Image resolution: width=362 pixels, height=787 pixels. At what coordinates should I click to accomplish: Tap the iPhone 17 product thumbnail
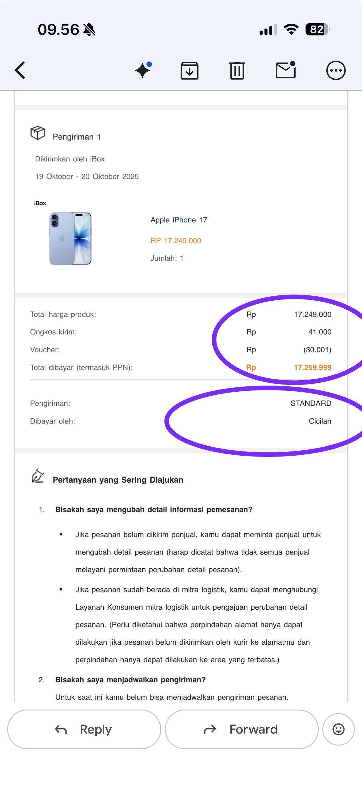(x=70, y=238)
